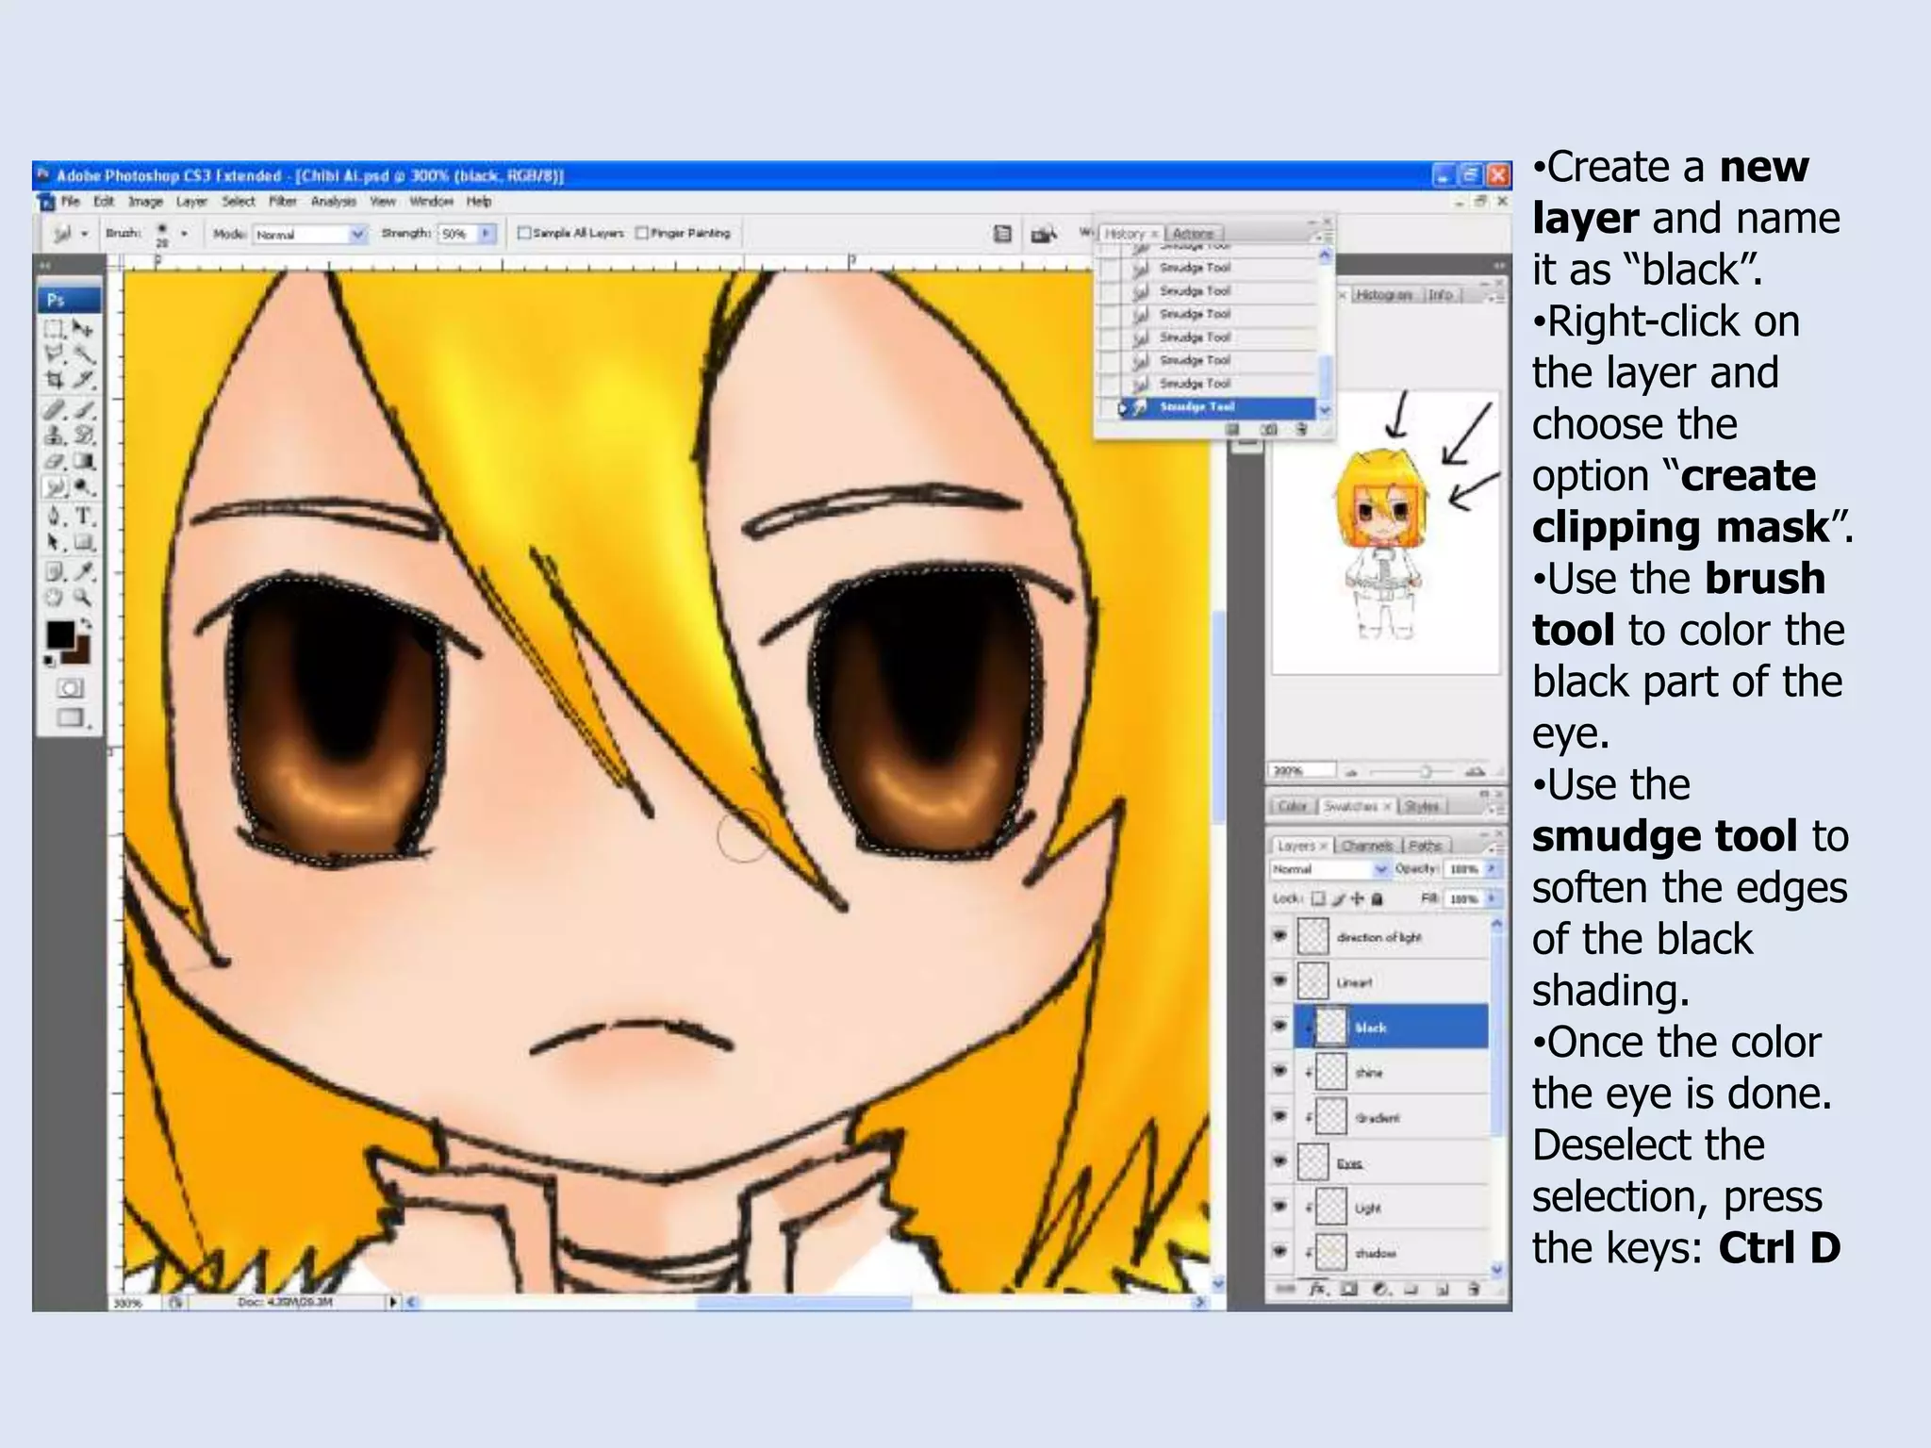Viewport: 1931px width, 1448px height.
Task: Select the Pen tool
Action: click(54, 517)
